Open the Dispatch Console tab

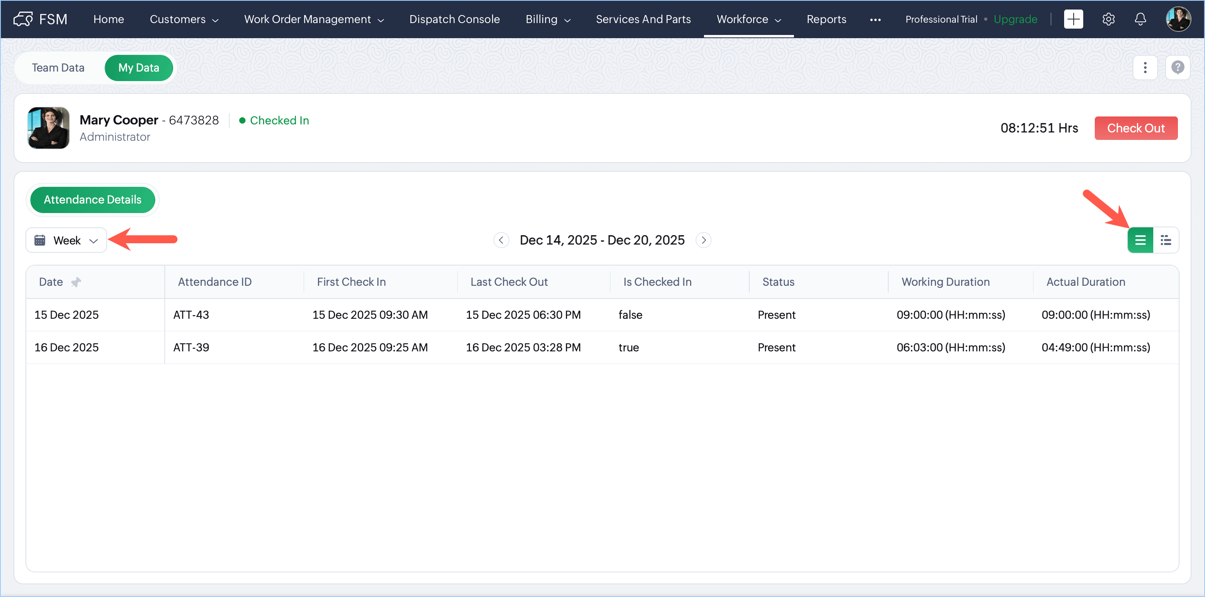454,19
